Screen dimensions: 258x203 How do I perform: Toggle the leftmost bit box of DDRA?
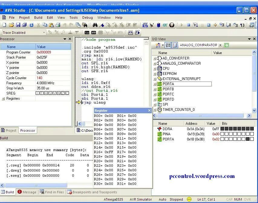coord(222,129)
